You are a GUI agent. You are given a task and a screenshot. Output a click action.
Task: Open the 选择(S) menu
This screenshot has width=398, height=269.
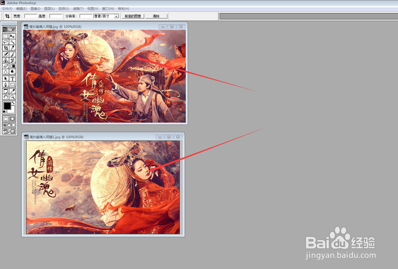pyautogui.click(x=64, y=9)
